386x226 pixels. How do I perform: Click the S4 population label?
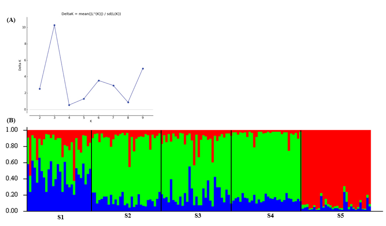point(271,216)
